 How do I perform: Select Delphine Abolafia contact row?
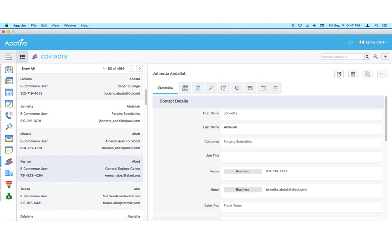pos(80,216)
